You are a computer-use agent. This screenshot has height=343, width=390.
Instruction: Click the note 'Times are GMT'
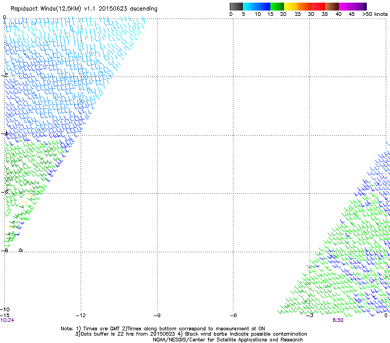pyautogui.click(x=102, y=329)
